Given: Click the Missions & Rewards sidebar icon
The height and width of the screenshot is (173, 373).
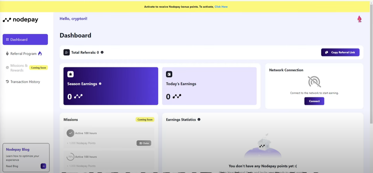Looking at the screenshot, I should pos(7,67).
